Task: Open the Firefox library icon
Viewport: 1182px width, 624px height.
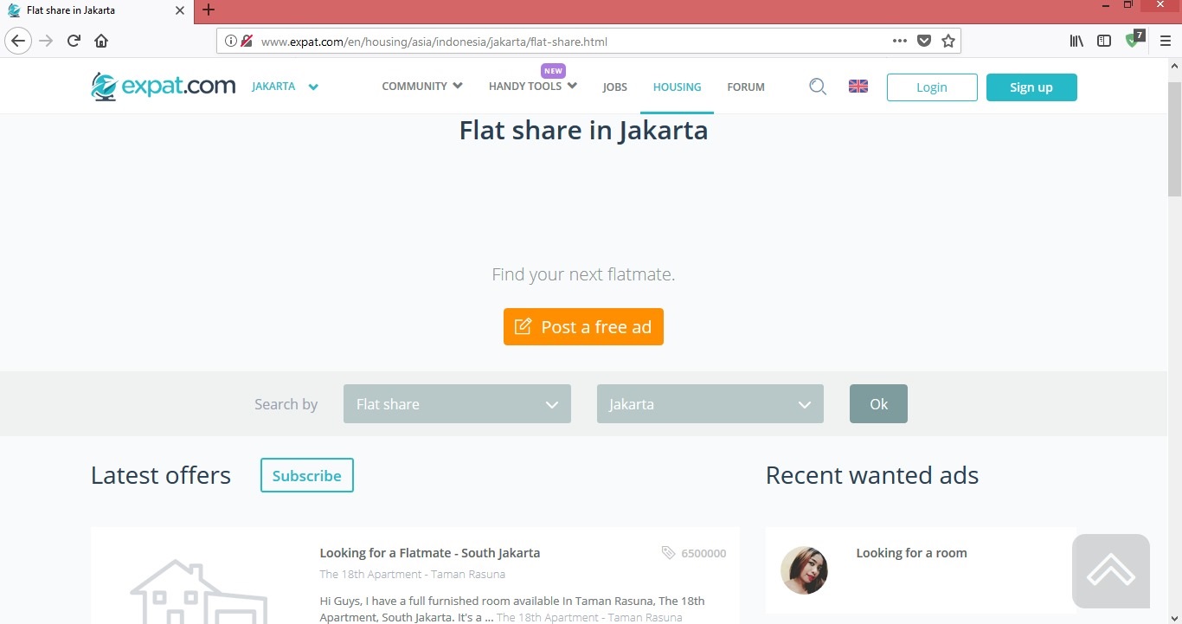Action: pos(1076,41)
